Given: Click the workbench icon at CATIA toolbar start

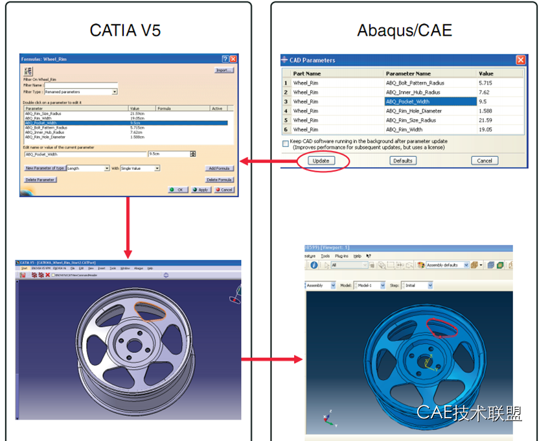Looking at the screenshot, I should 23,275.
